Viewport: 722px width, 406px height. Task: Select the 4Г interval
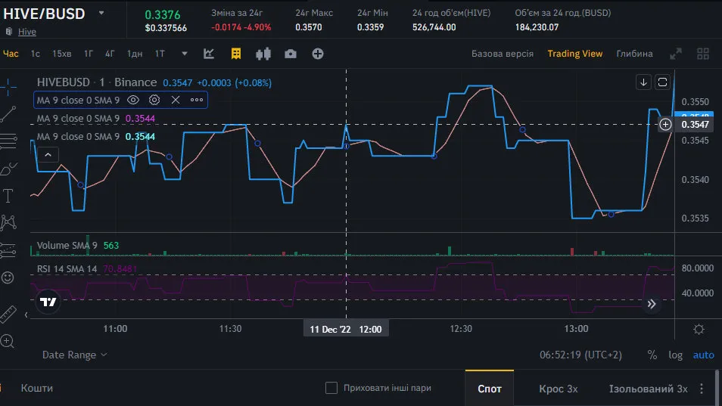[x=110, y=54]
